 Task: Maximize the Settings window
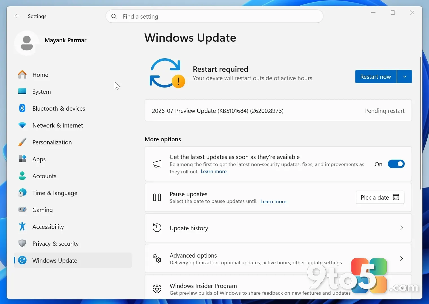(393, 13)
